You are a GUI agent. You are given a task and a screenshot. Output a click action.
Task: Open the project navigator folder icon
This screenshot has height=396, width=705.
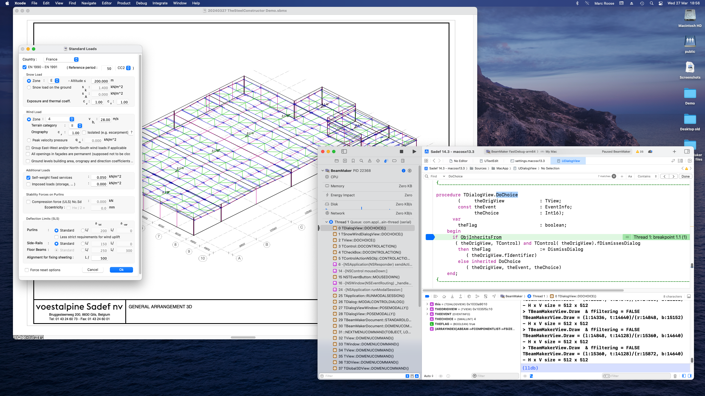(x=337, y=161)
